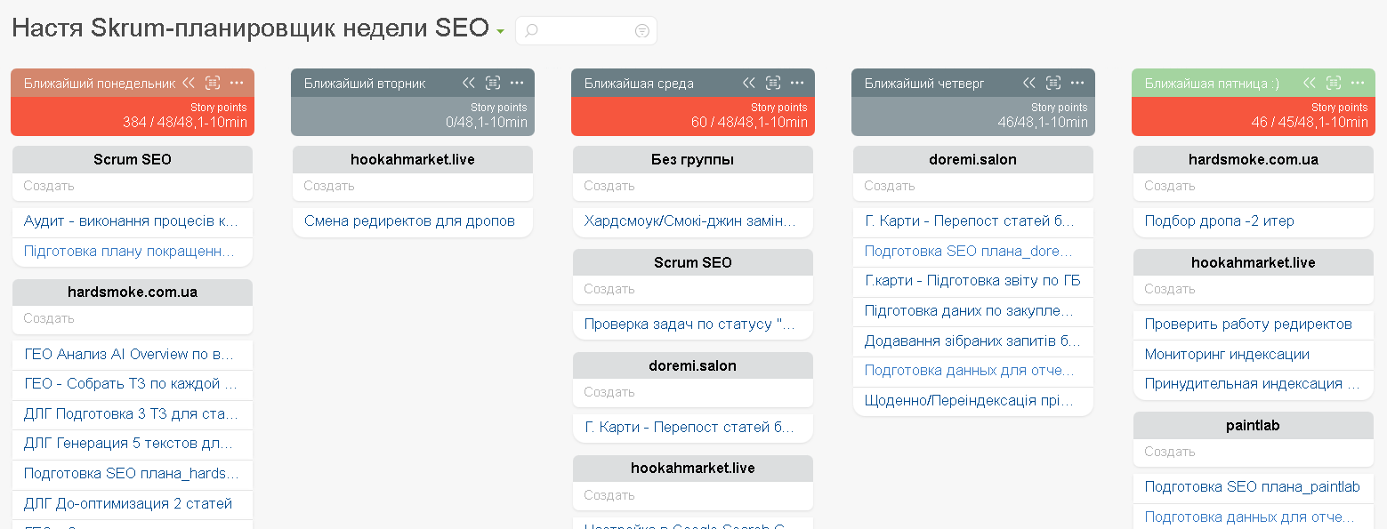Click Создать under Wednesday's doremi.salon group
Screen dimensions: 1387x529
tap(693, 392)
